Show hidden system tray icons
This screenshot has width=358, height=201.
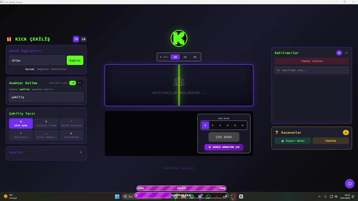pos(319,197)
